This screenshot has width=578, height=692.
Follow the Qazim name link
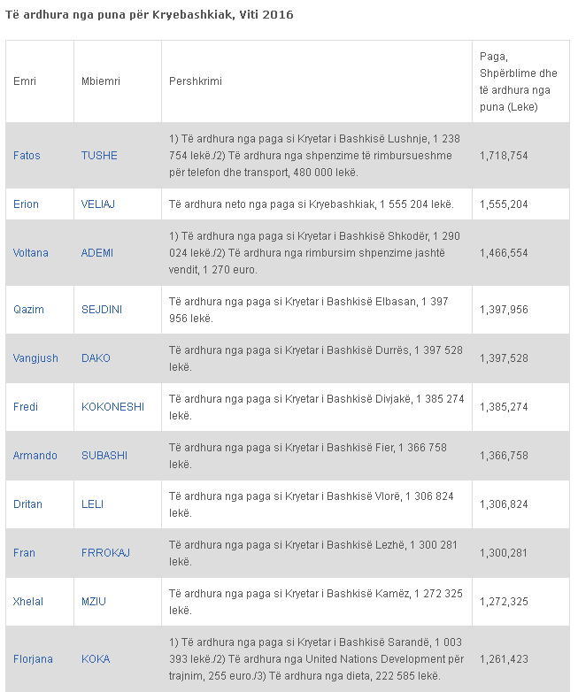[x=28, y=310]
